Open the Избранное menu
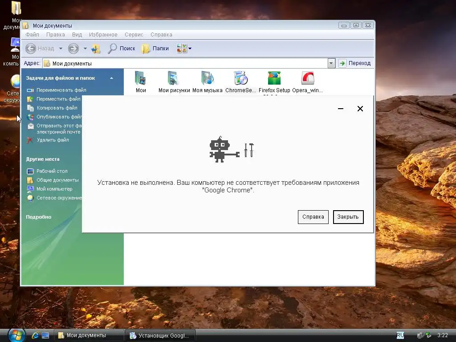This screenshot has height=342, width=456. (103, 35)
